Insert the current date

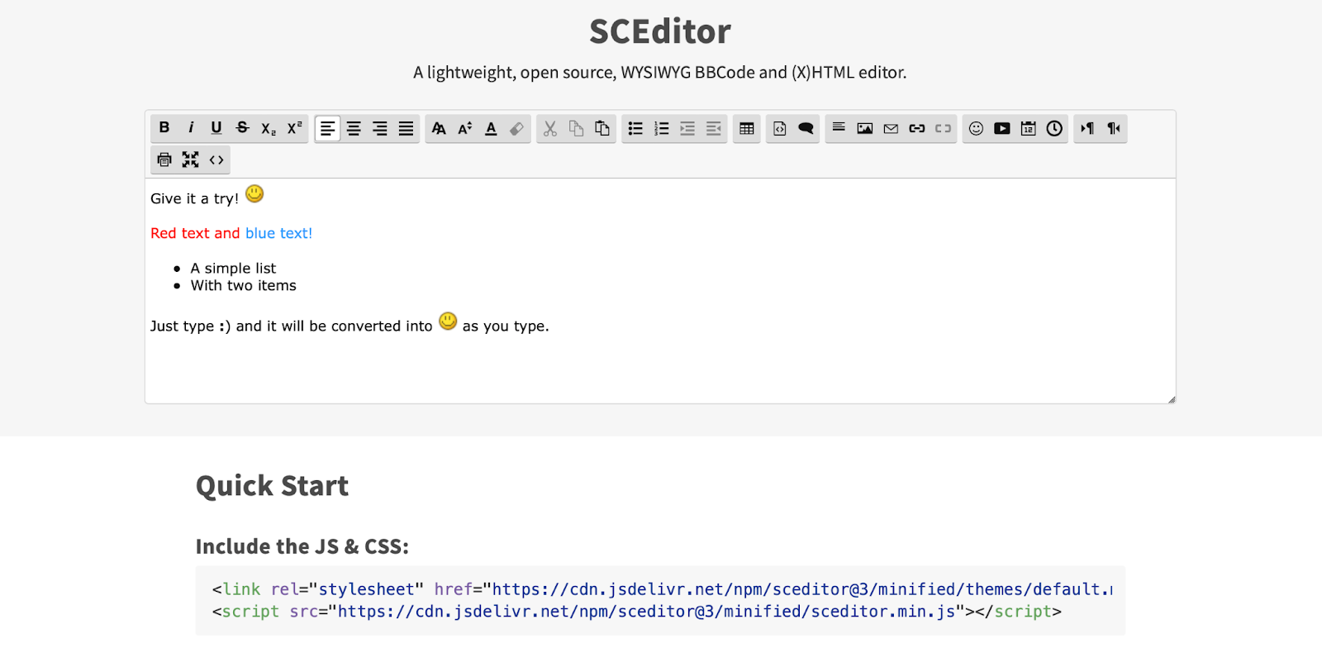1029,128
